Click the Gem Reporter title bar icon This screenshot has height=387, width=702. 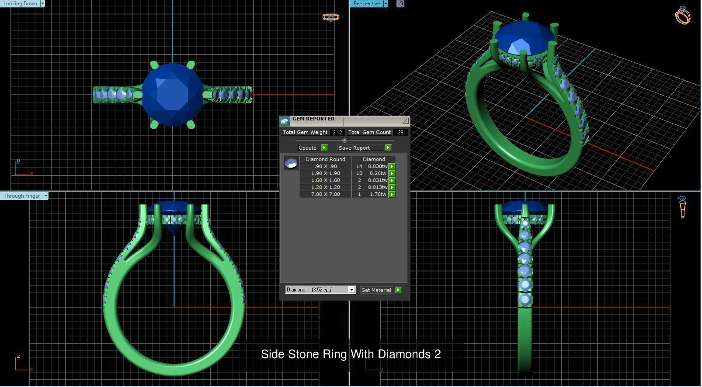coord(285,121)
